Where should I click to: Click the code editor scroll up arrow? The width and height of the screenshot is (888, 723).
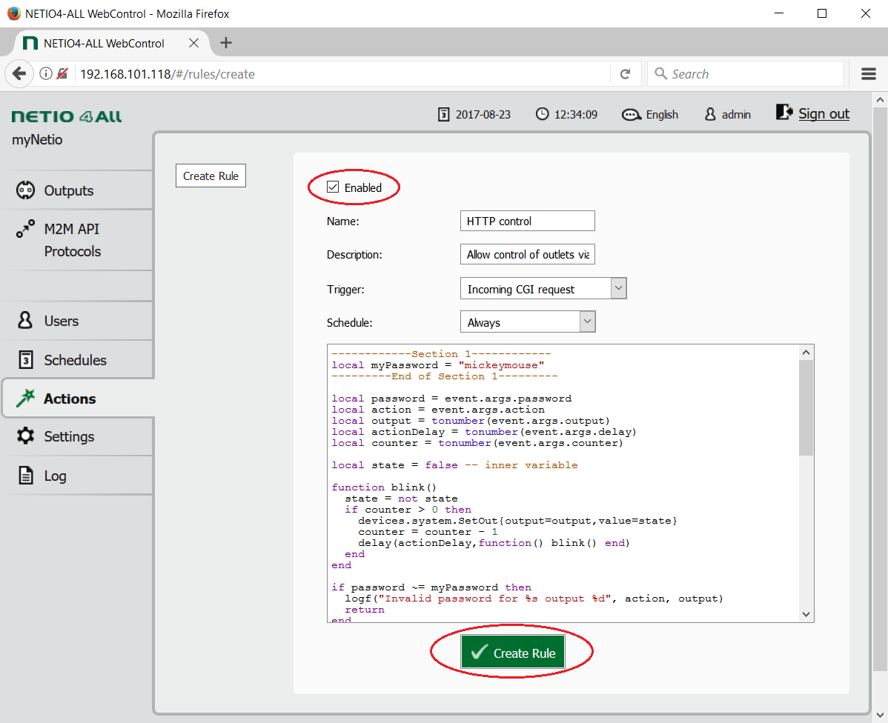point(806,352)
